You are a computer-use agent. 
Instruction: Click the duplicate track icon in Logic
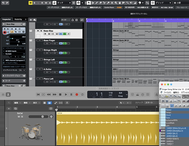15,109
